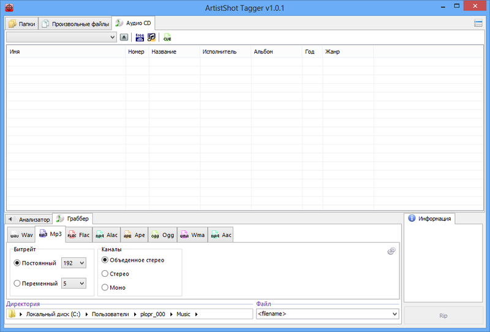The height and width of the screenshot is (332, 490).
Task: Maximize the ArtistShot Tagger window
Action: point(456,6)
